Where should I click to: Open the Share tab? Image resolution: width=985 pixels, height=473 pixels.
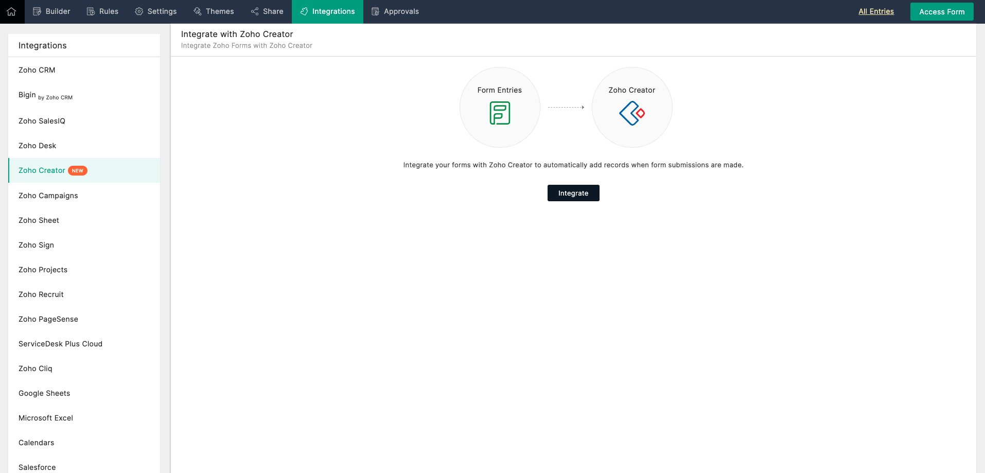pos(267,11)
